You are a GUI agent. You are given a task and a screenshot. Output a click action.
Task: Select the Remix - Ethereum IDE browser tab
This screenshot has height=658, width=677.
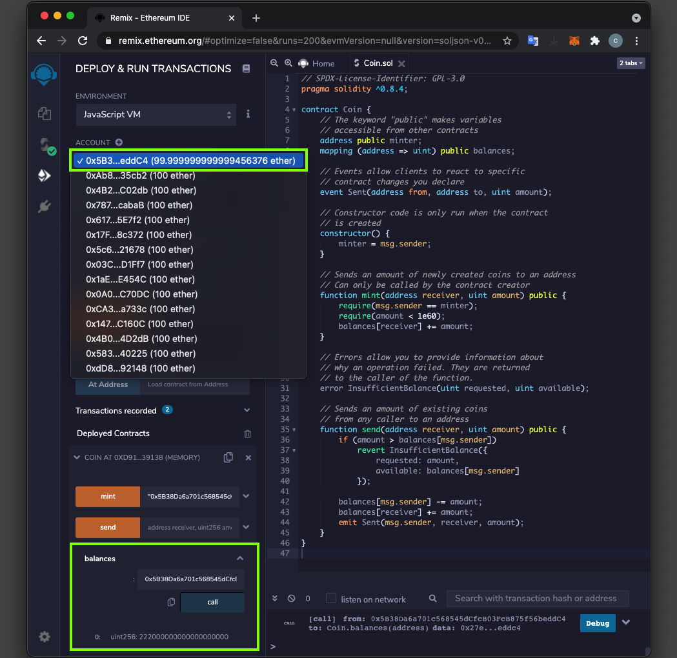tap(164, 17)
